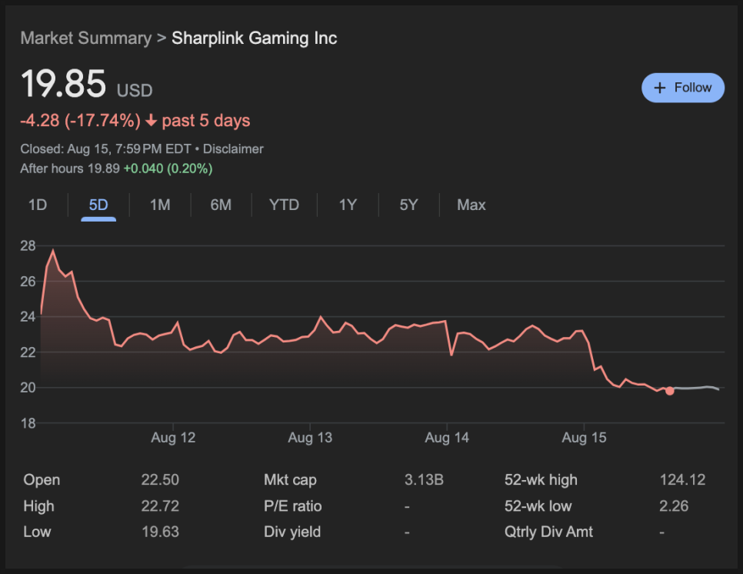Click the 18 y-axis label

pyautogui.click(x=28, y=422)
